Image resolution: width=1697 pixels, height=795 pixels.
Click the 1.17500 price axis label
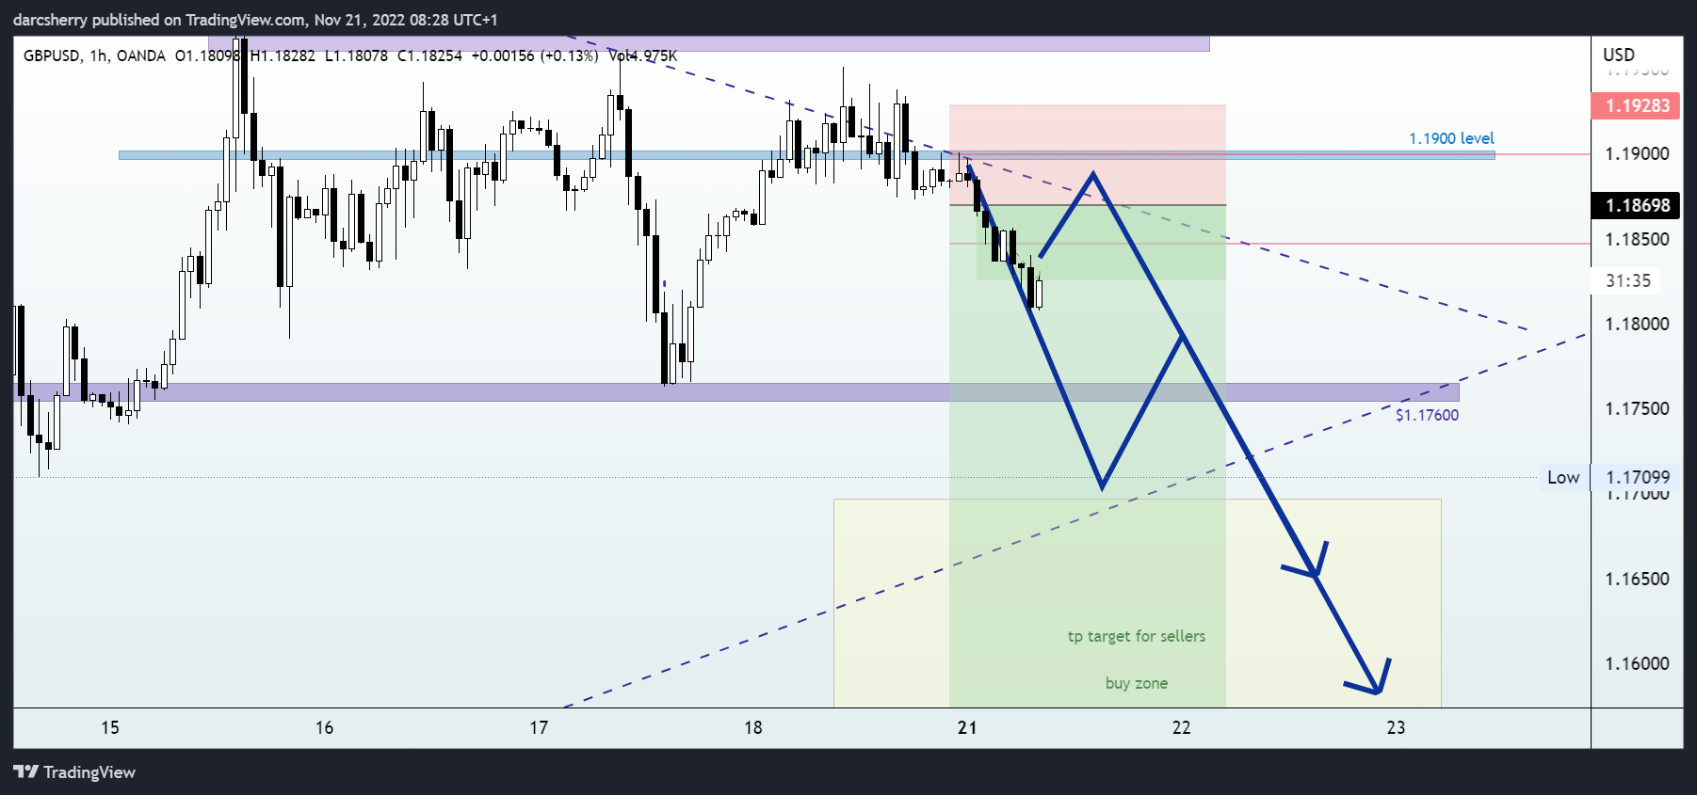[1637, 408]
